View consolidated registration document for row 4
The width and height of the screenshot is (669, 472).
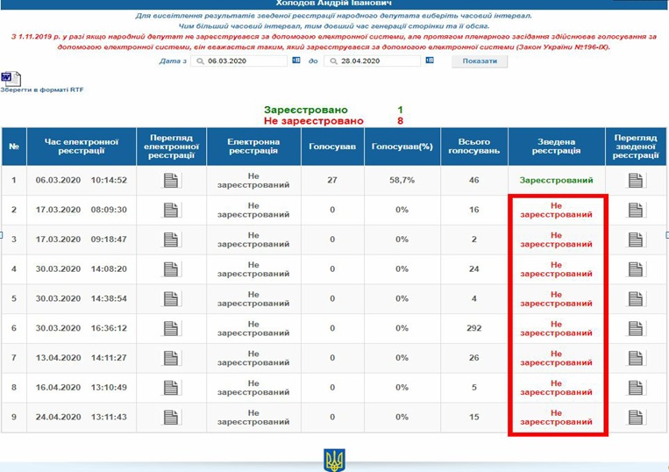coord(636,269)
